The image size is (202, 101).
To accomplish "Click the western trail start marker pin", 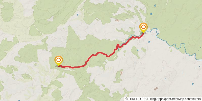I will coord(59,61).
